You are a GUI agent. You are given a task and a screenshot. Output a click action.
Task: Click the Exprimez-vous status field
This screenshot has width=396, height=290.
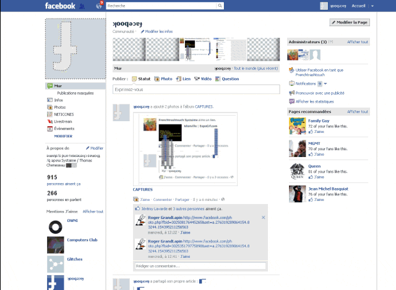[196, 90]
